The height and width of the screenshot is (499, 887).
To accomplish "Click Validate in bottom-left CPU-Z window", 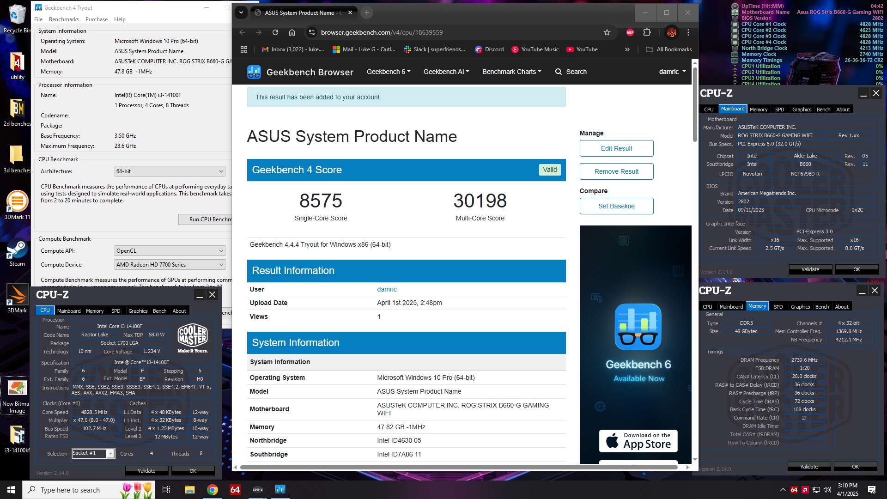I will (146, 471).
